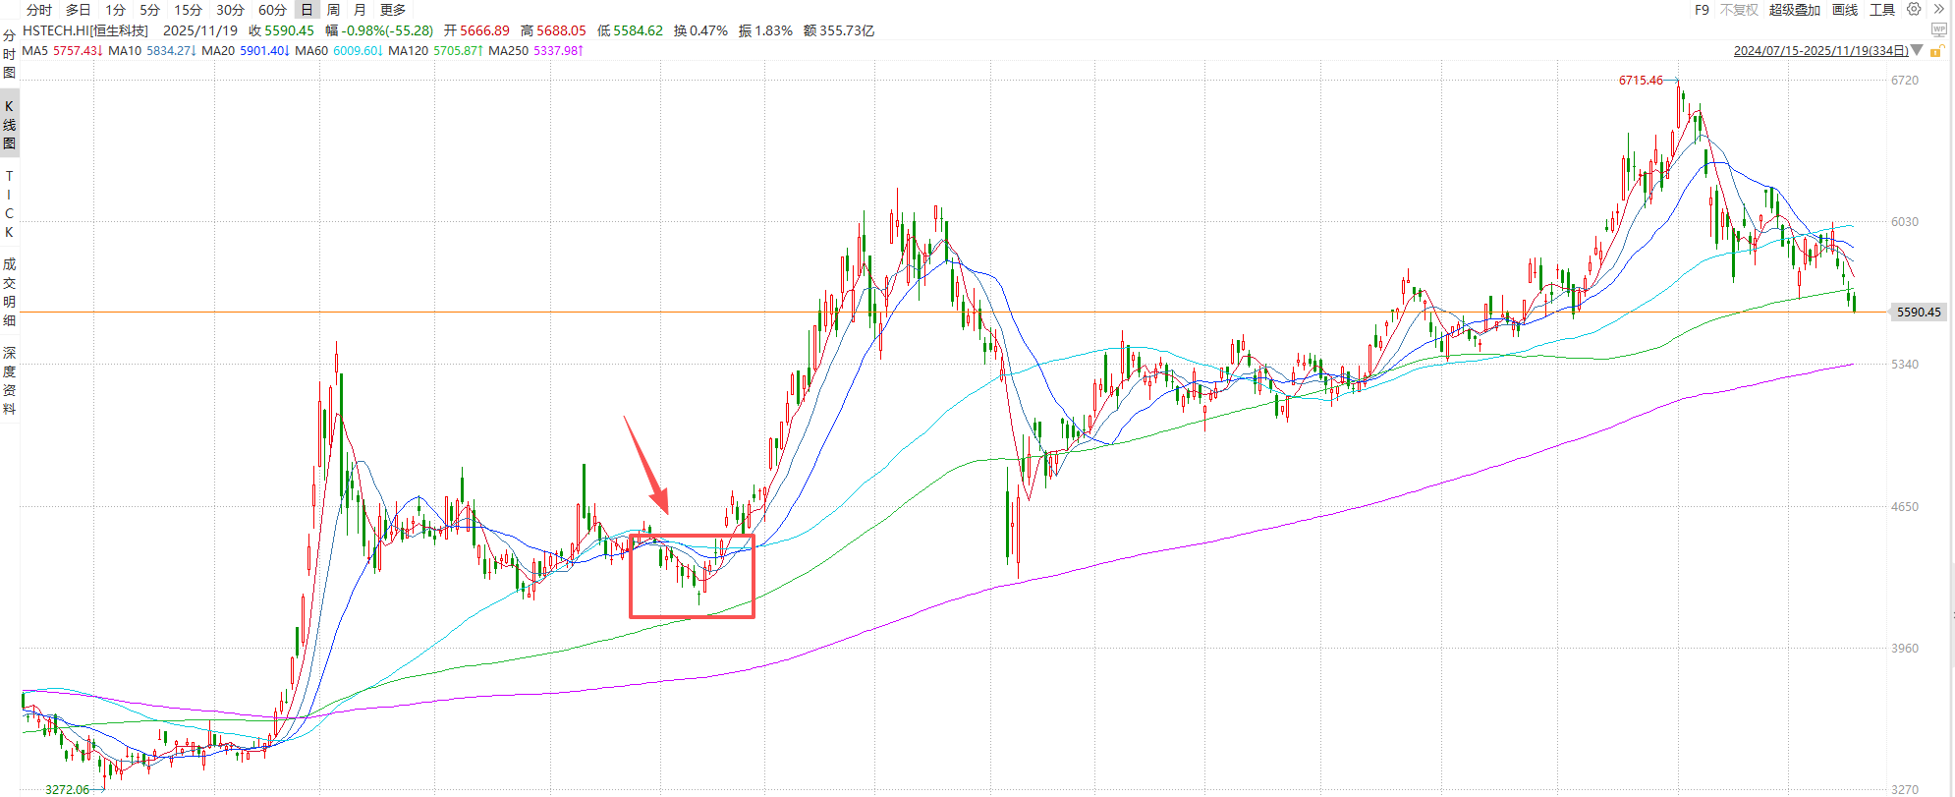Open 不复权 adjustment option
1955x797 pixels.
pos(1739,10)
